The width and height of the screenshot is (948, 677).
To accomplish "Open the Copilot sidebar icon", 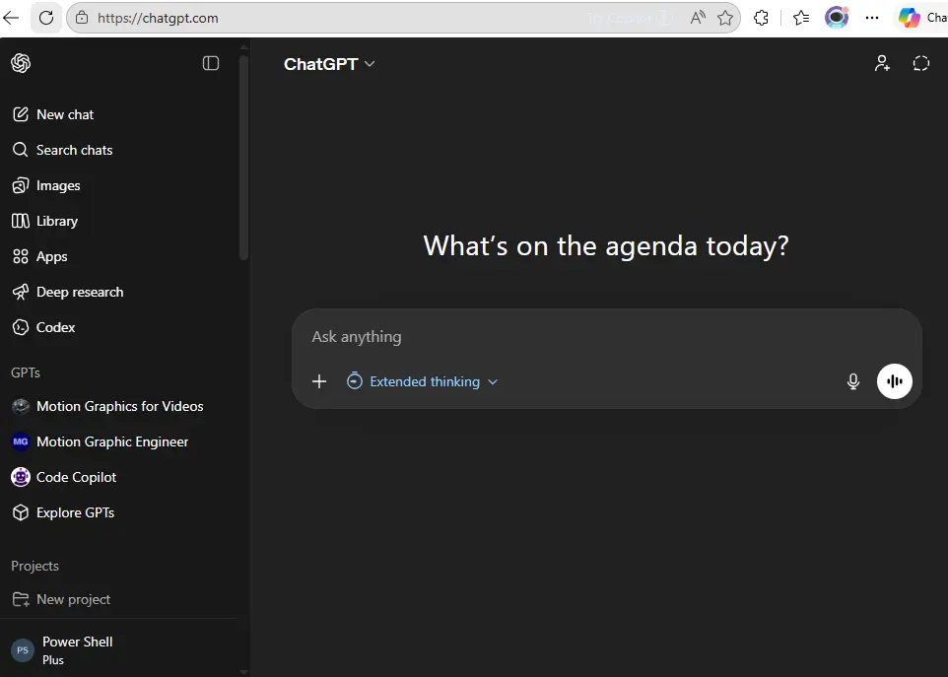I will (x=910, y=18).
